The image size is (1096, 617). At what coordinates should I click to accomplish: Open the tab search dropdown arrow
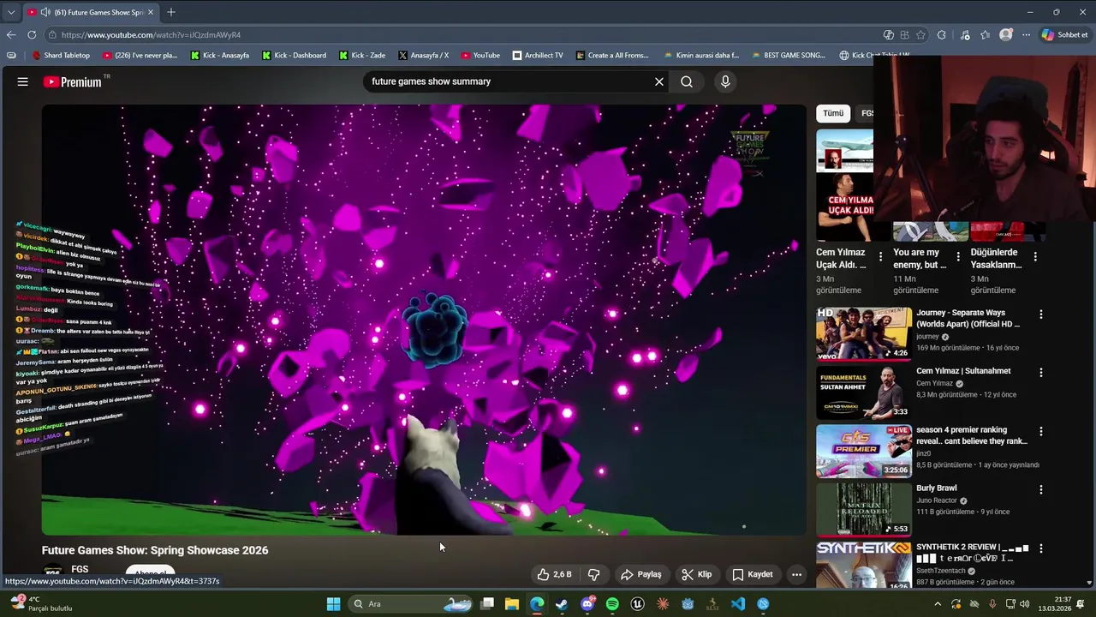tap(11, 12)
